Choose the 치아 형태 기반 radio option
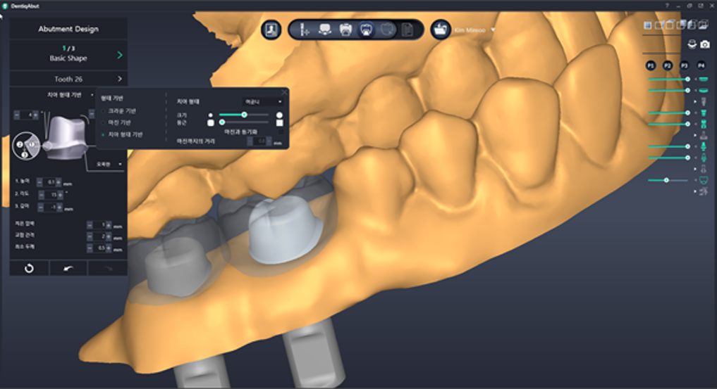The image size is (717, 389). [104, 134]
